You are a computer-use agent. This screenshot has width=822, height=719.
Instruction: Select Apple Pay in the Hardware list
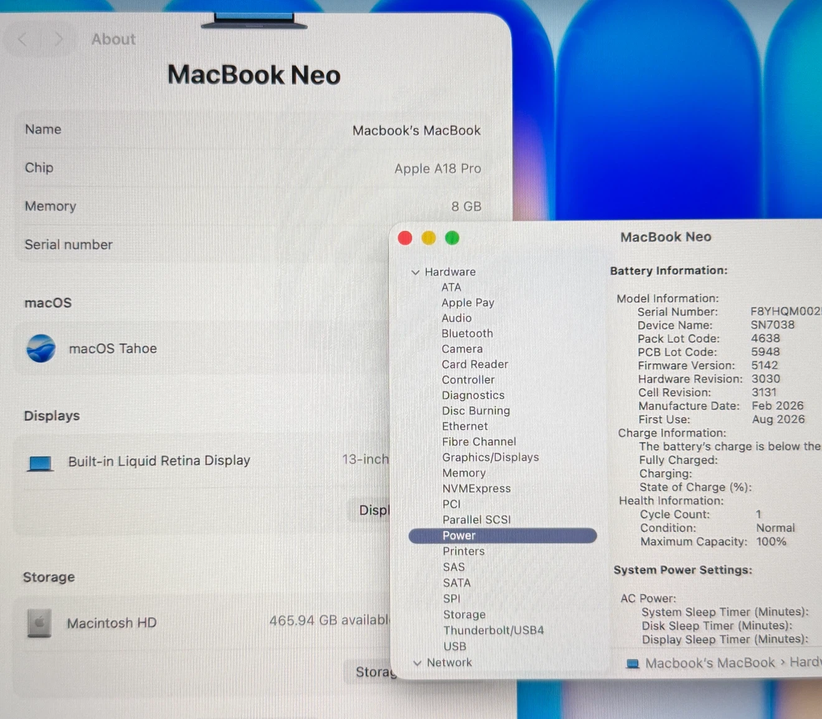pos(468,303)
